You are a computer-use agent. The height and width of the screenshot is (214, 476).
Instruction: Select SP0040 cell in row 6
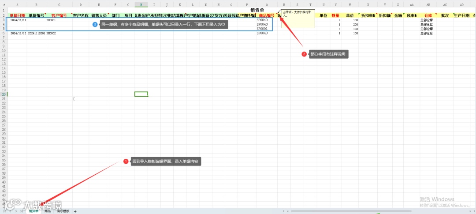267,33
